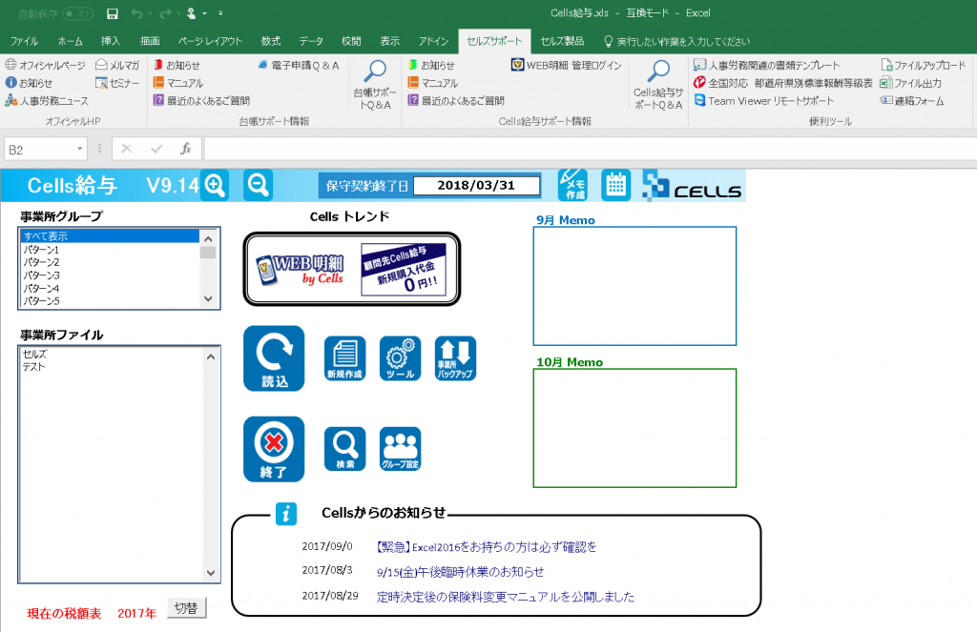Click the 終了 exit icon
This screenshot has height=632, width=977.
(x=274, y=449)
